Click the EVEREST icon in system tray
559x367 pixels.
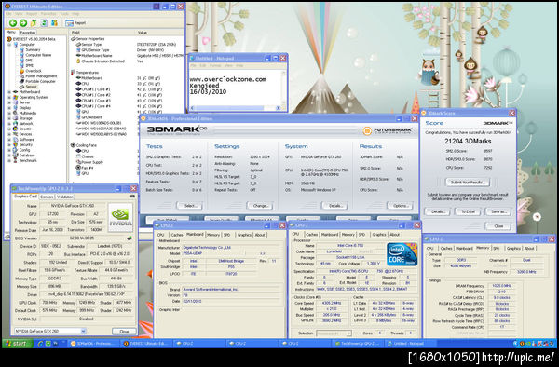522,344
